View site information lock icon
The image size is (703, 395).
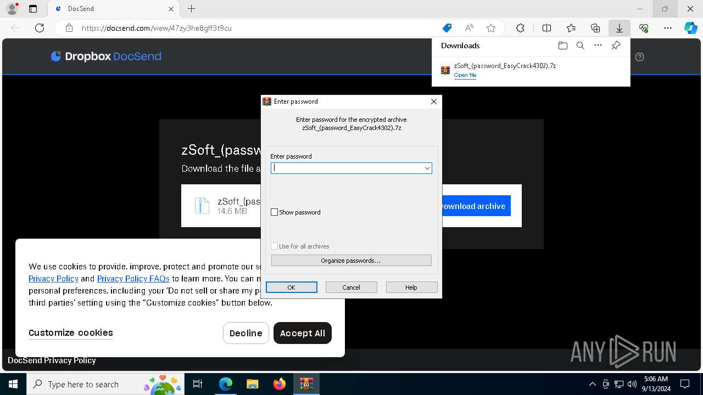click(x=69, y=28)
